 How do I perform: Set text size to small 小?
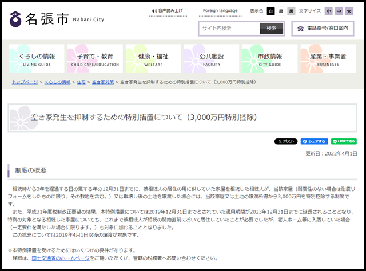point(329,11)
